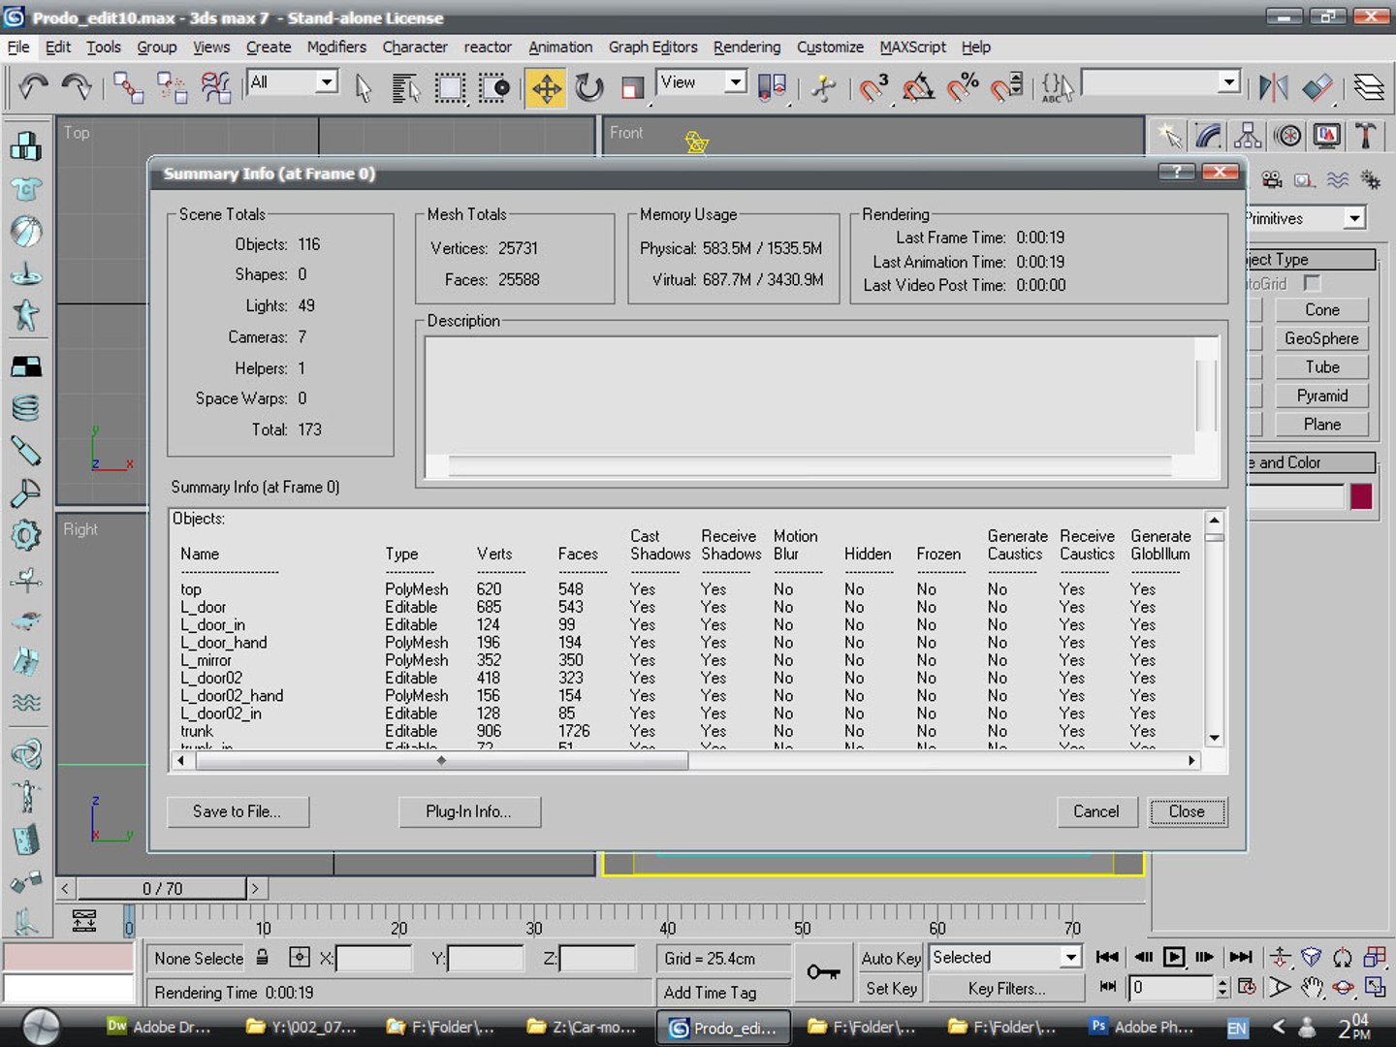This screenshot has height=1047, width=1396.
Task: Click the Undo arrow in the main toolbar
Action: tap(33, 87)
